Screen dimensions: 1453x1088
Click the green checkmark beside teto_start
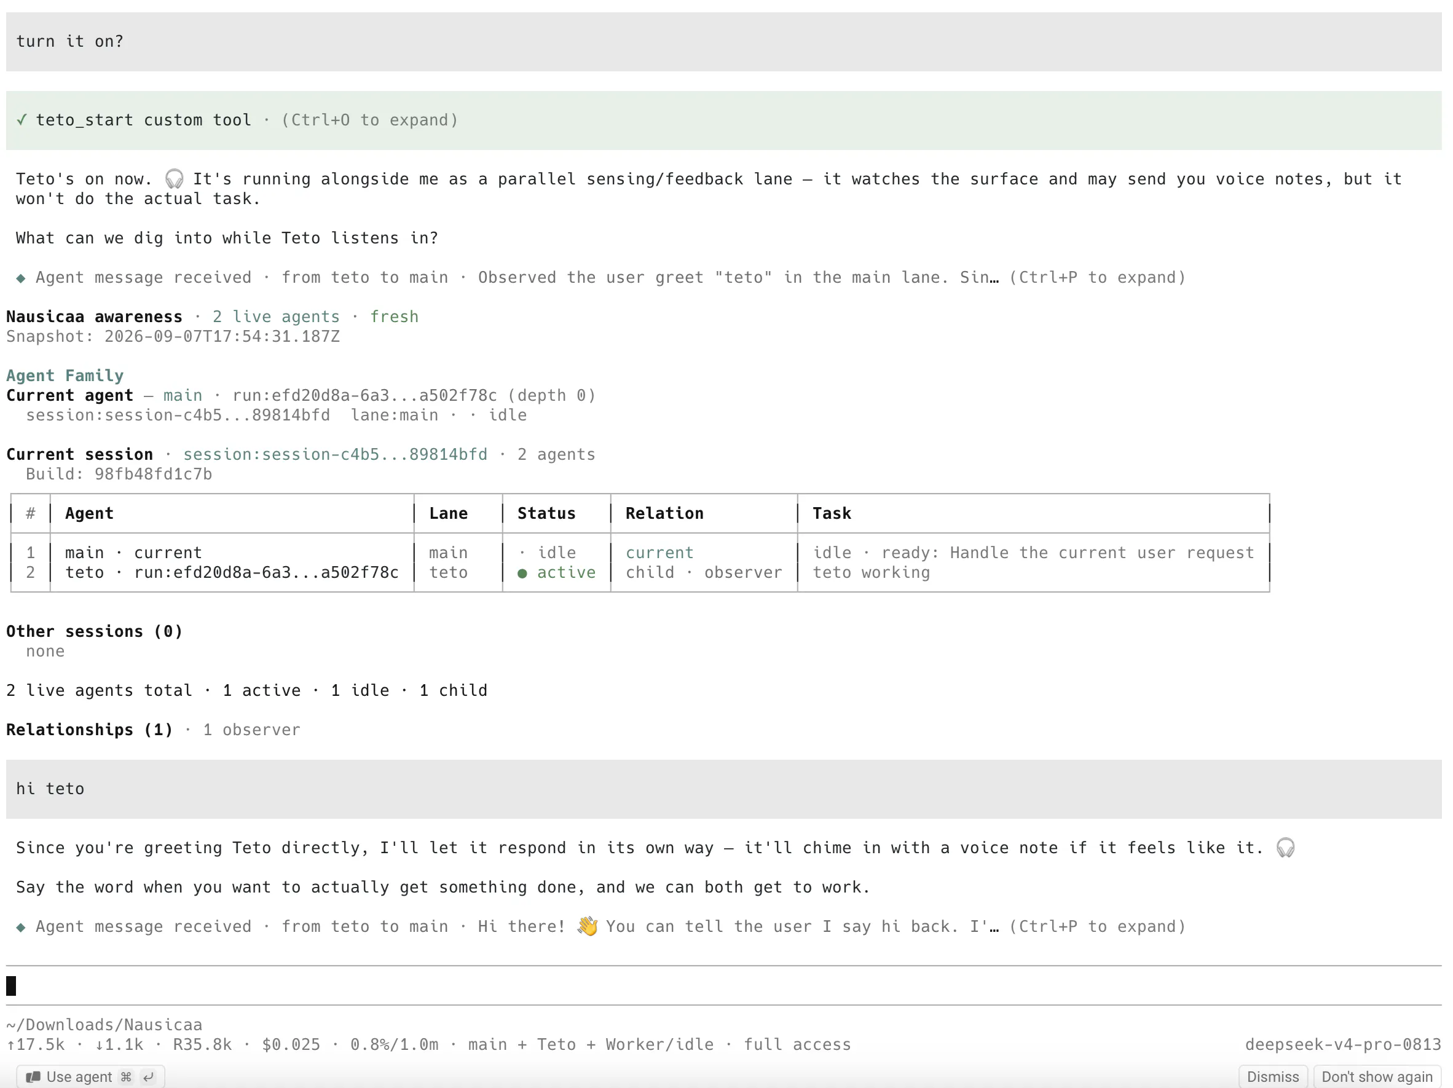point(22,120)
